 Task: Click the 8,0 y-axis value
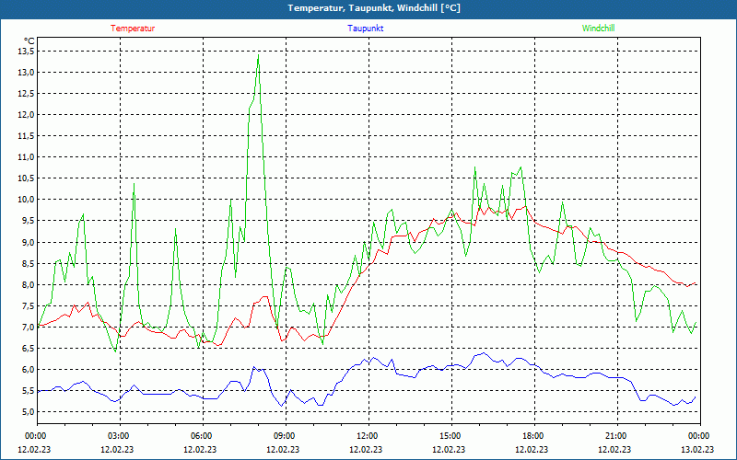28,284
